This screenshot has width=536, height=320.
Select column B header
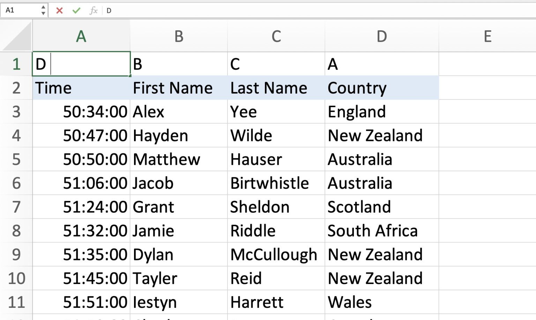tap(179, 36)
